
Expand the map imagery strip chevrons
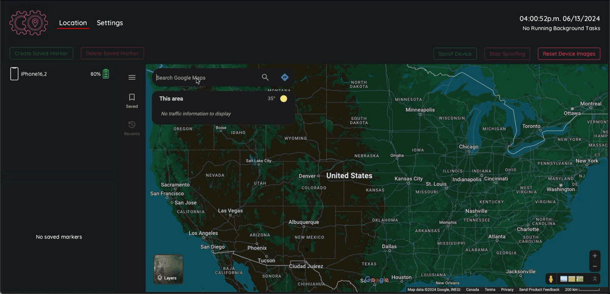pyautogui.click(x=595, y=279)
